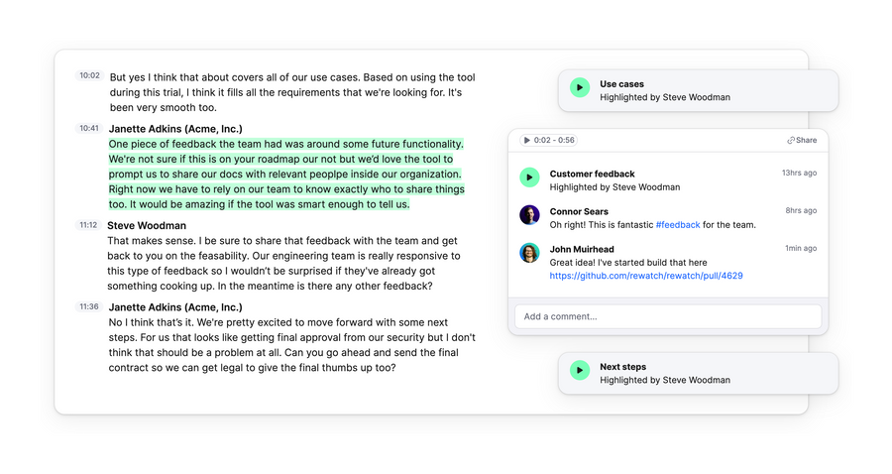Screen dimensions: 892x474
Task: Focus the Add a comment field
Action: click(x=667, y=316)
